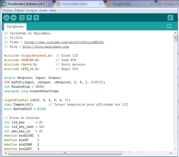Click the "// Leds RVB" comment

pyautogui.click(x=66, y=60)
